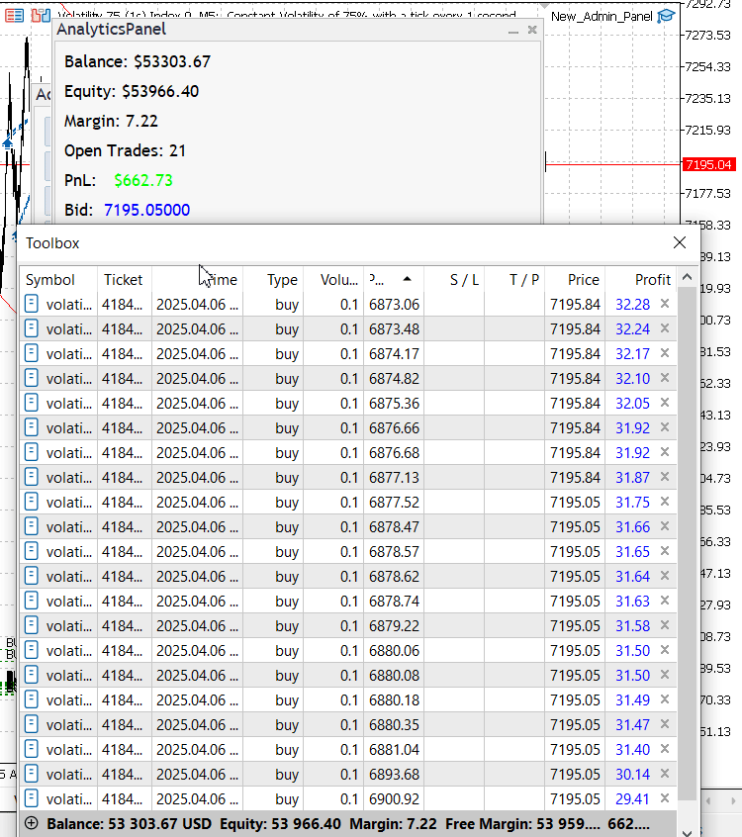Close the trade with profit 31.64

coord(665,576)
